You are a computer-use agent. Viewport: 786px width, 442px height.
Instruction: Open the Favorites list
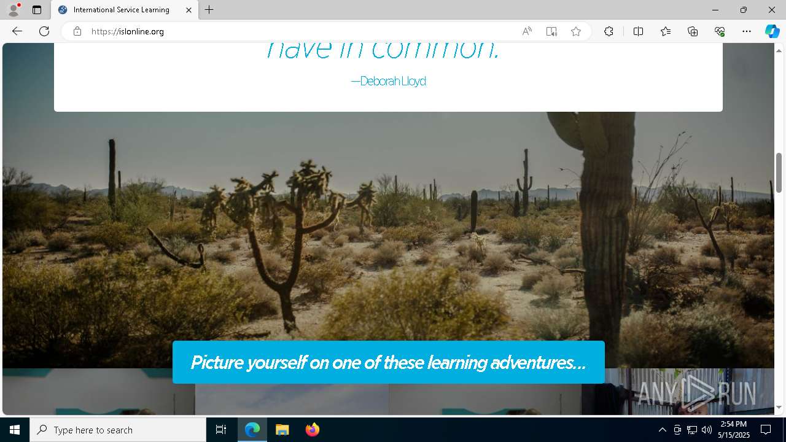tap(666, 31)
